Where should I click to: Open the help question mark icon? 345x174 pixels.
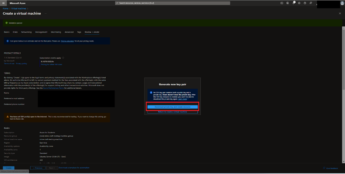[x=305, y=3]
